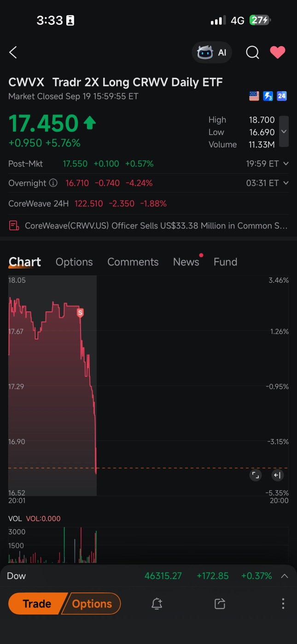Expand the High Low Volume details
Screen dimensions: 297x644
coord(284,132)
